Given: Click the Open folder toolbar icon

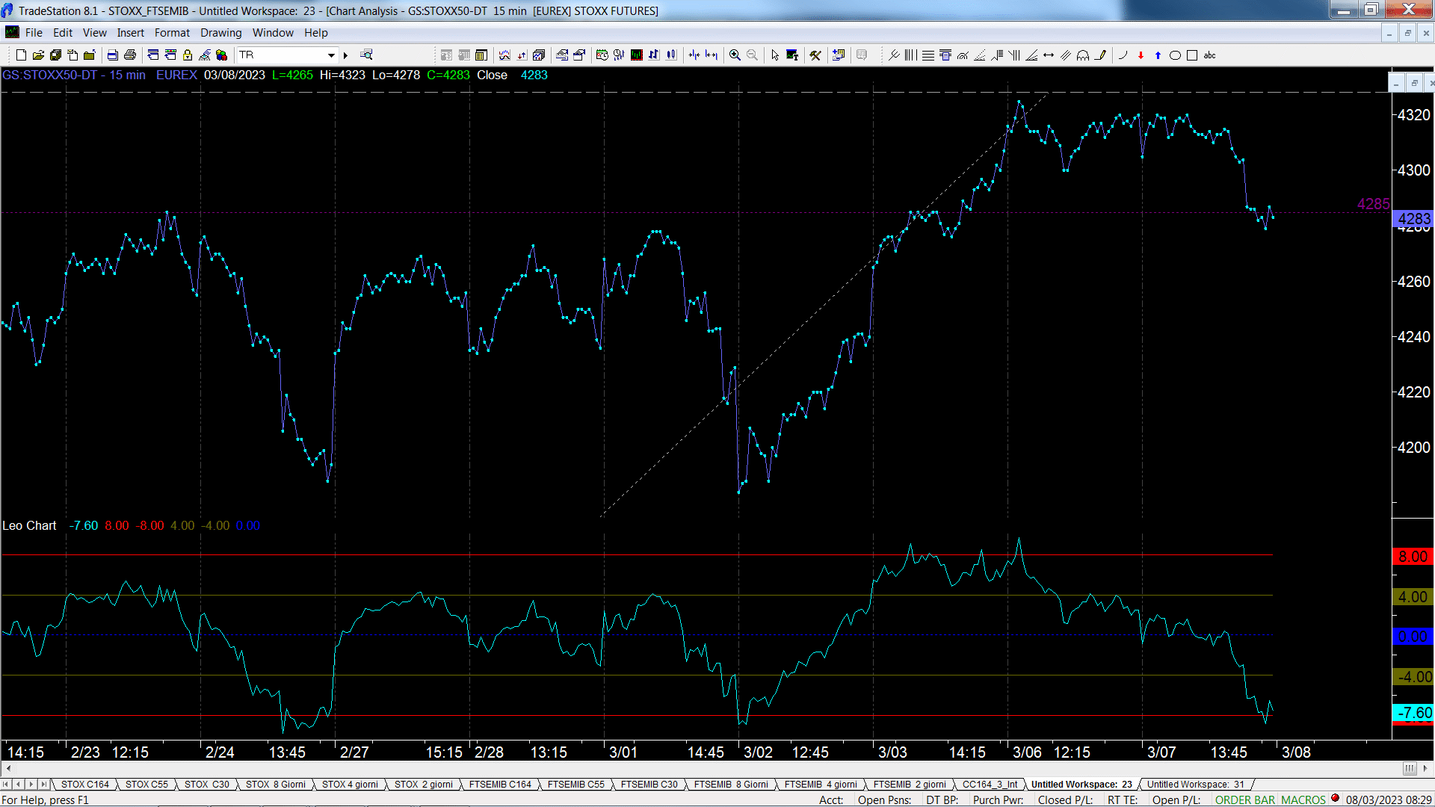Looking at the screenshot, I should (x=38, y=55).
